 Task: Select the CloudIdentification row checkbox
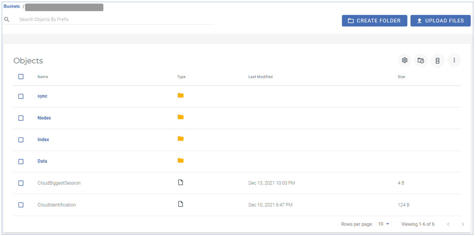(21, 205)
